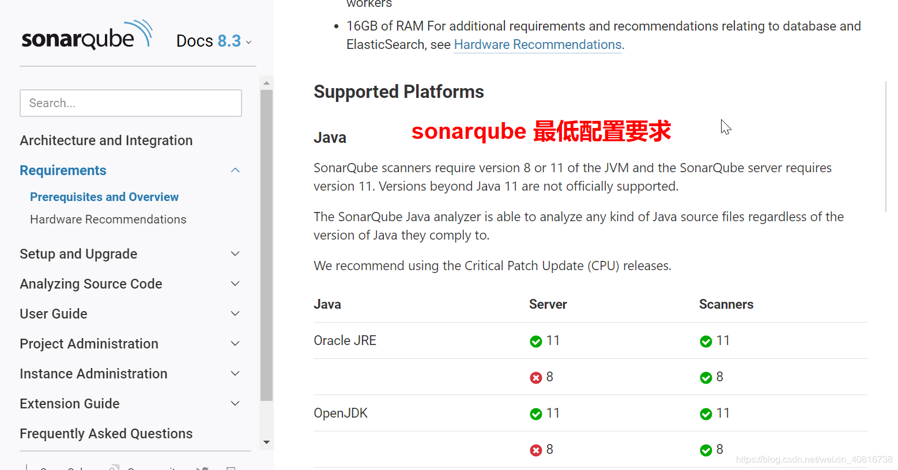Viewport: 898px width, 470px height.
Task: Click green check icon for OpenJDK Server 11
Action: (x=536, y=414)
